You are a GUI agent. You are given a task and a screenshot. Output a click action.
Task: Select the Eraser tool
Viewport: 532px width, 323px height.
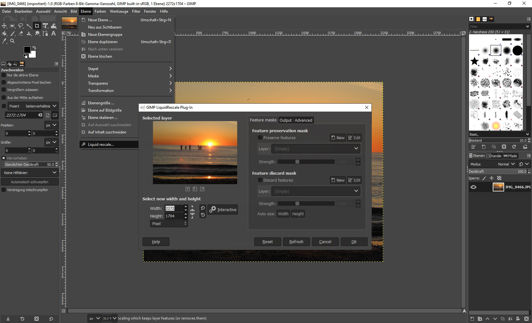point(21,33)
